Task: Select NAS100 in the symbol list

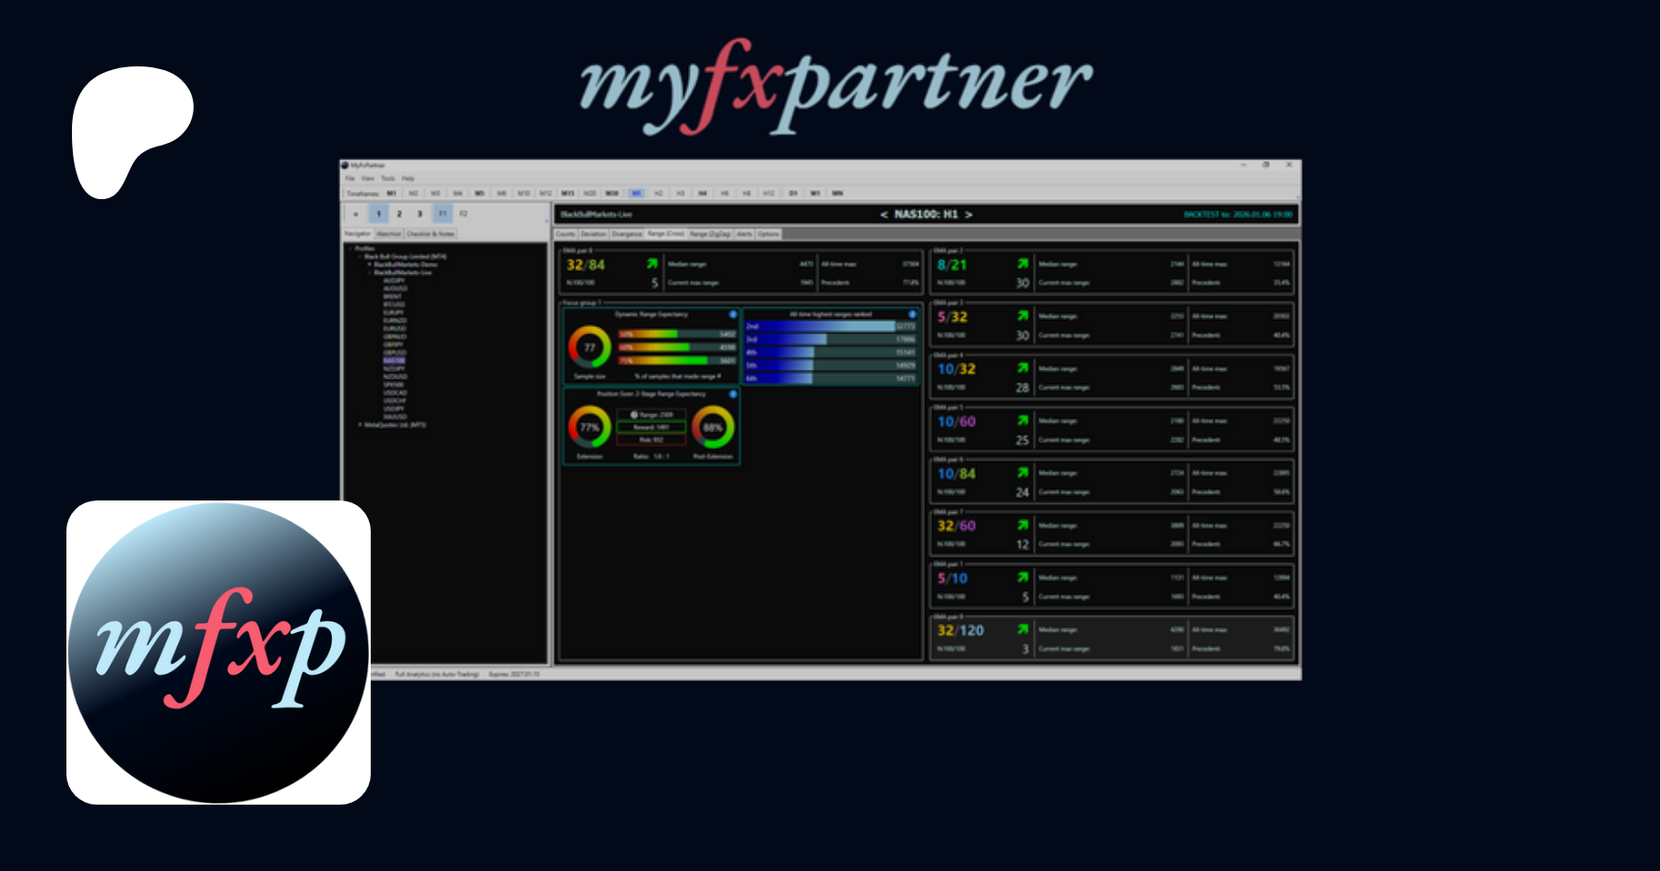Action: point(394,360)
